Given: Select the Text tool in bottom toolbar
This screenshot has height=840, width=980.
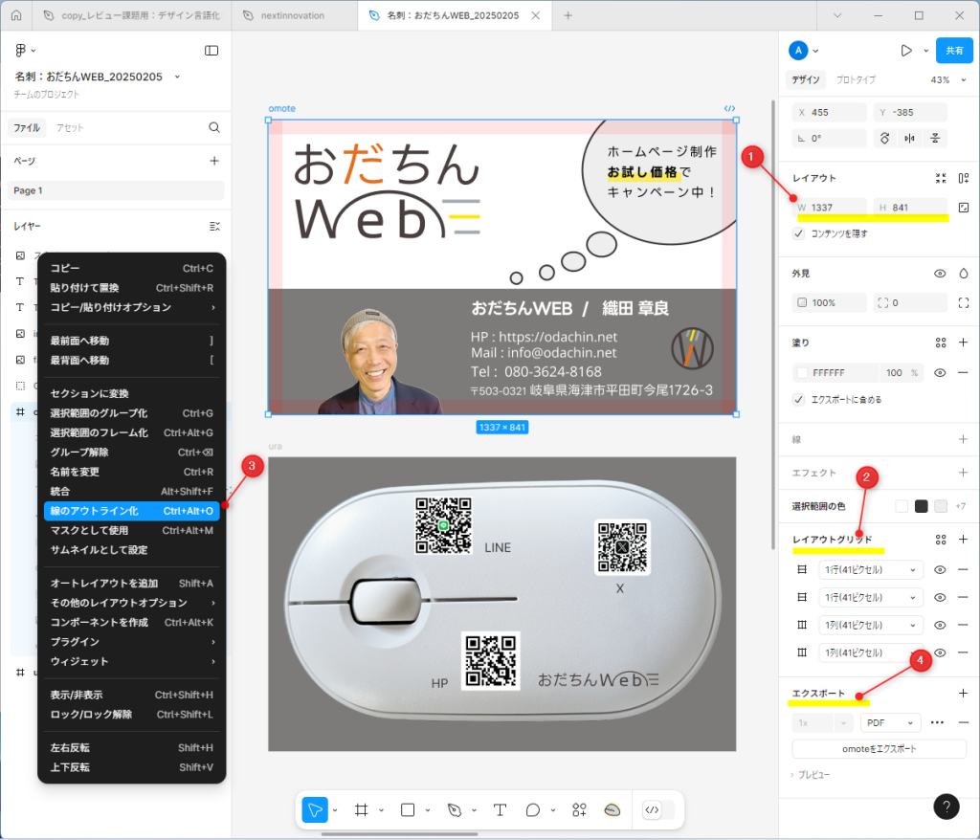Looking at the screenshot, I should pyautogui.click(x=500, y=810).
